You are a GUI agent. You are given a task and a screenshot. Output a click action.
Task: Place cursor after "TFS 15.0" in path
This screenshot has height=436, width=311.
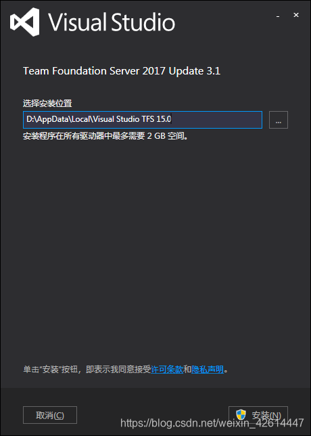[x=172, y=120]
